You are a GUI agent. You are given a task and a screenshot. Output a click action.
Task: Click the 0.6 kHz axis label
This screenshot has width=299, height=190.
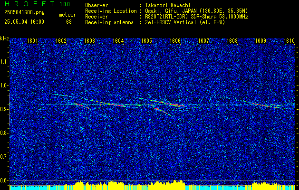[4, 180]
